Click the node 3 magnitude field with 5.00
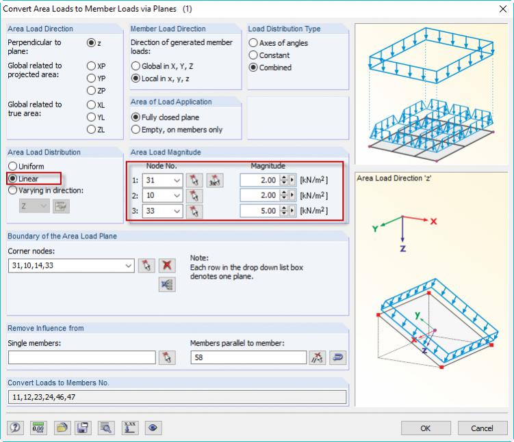514x442 pixels. tap(260, 211)
